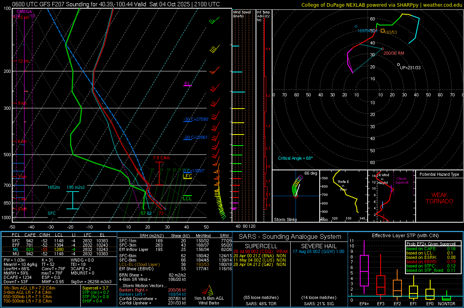Click the surface temperature value 73
Image resolution: width=464 pixels, height=308 pixels.
point(161,213)
